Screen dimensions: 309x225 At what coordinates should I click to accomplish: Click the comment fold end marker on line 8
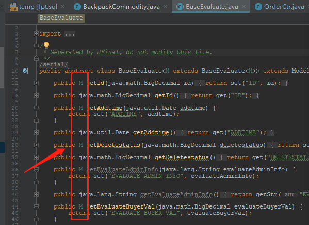pyautogui.click(x=36, y=58)
